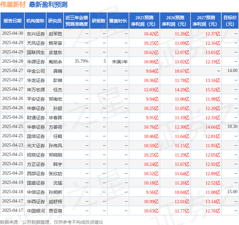Click 国联民生 institution cell

(x=36, y=52)
